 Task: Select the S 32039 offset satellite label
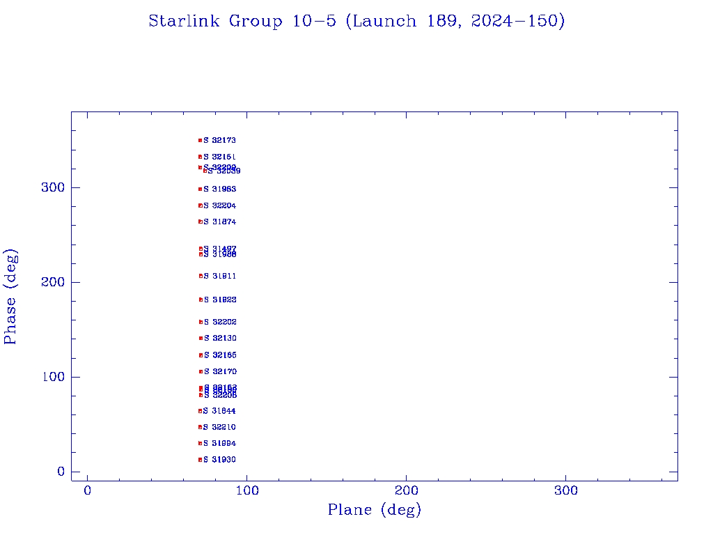[x=224, y=171]
